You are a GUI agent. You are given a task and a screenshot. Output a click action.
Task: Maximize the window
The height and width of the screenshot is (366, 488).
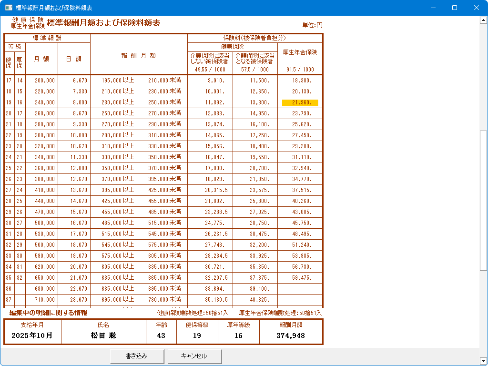coord(455,8)
